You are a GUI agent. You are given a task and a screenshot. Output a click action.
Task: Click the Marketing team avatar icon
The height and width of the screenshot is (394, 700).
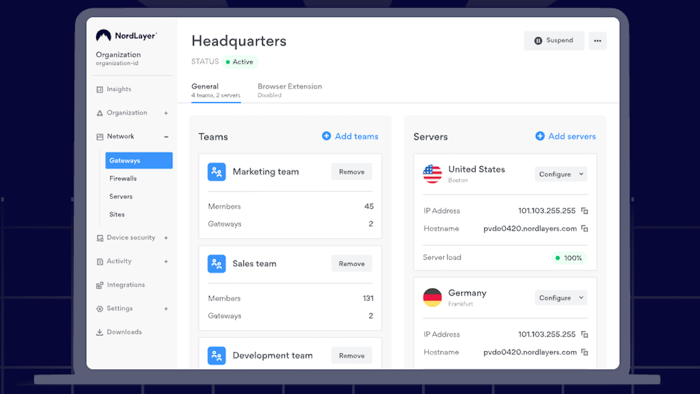[216, 172]
